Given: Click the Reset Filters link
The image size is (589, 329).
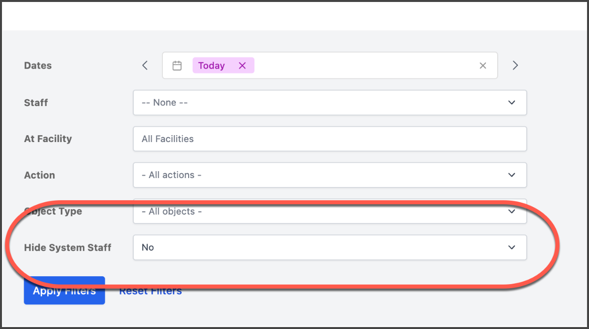Looking at the screenshot, I should click(151, 291).
